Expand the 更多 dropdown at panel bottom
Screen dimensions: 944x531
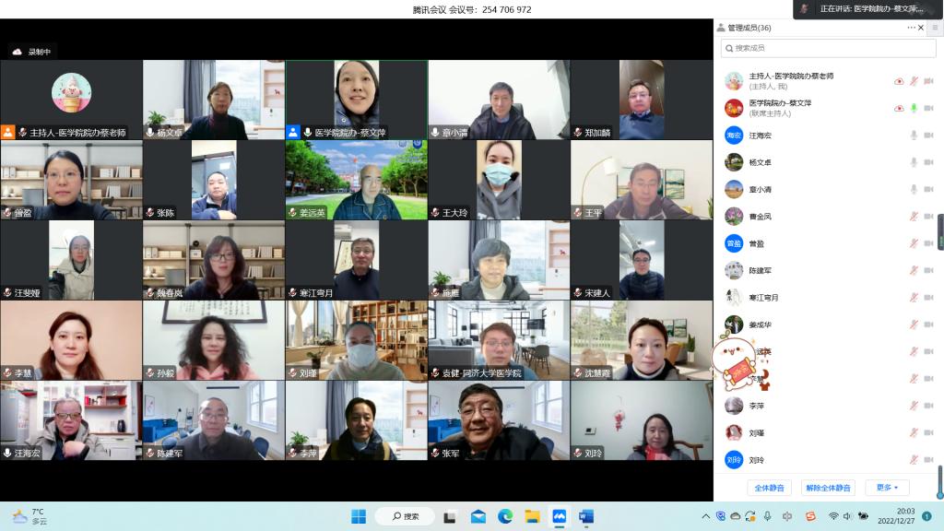tap(887, 488)
